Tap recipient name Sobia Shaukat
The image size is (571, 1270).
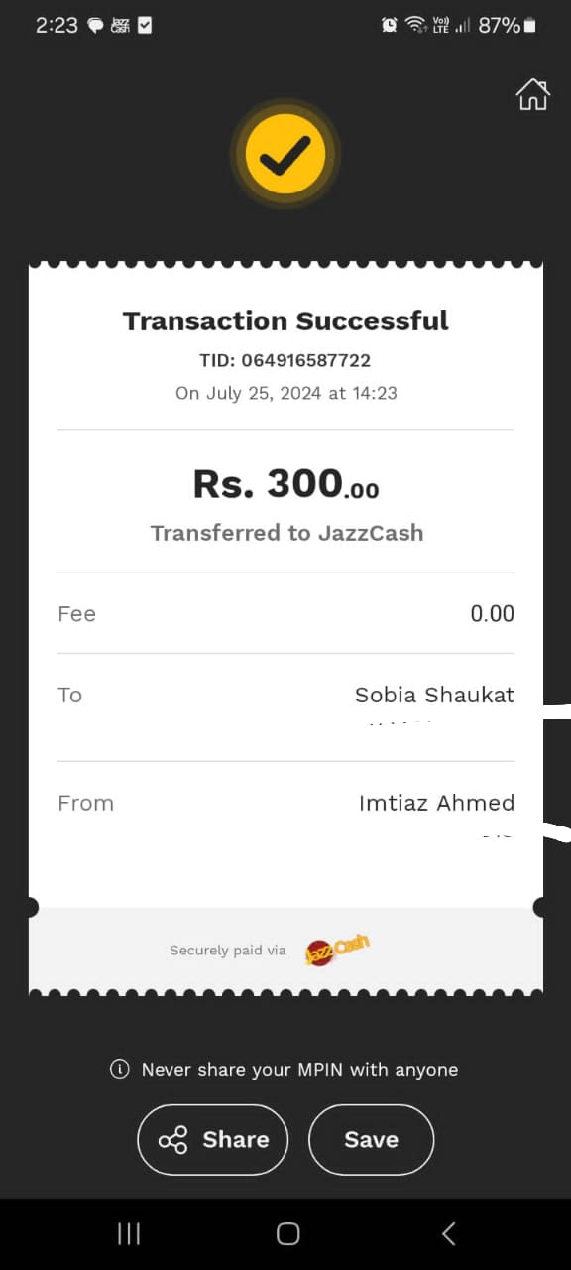[x=434, y=695]
